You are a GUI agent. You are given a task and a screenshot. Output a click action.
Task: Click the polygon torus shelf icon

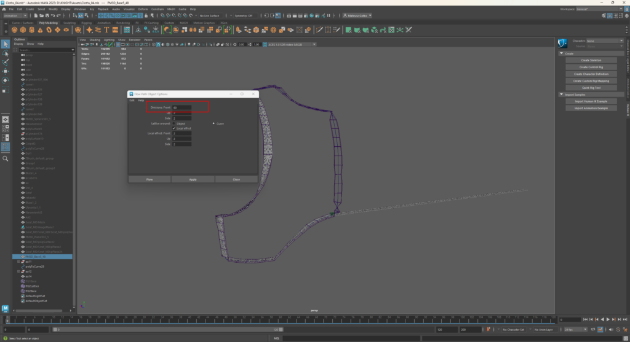click(48, 29)
